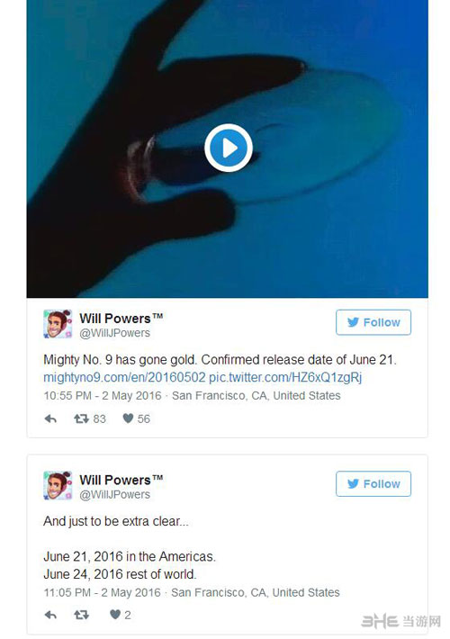Open the San Francisco location on the second tweet

(x=256, y=592)
